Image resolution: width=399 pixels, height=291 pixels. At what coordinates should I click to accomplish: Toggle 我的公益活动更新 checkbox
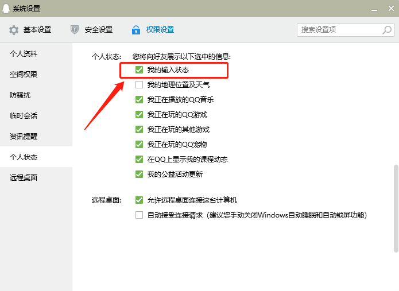click(x=139, y=174)
